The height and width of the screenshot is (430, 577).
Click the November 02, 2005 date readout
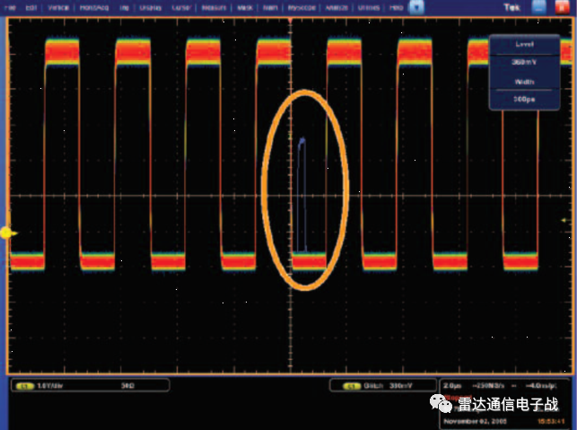click(475, 421)
